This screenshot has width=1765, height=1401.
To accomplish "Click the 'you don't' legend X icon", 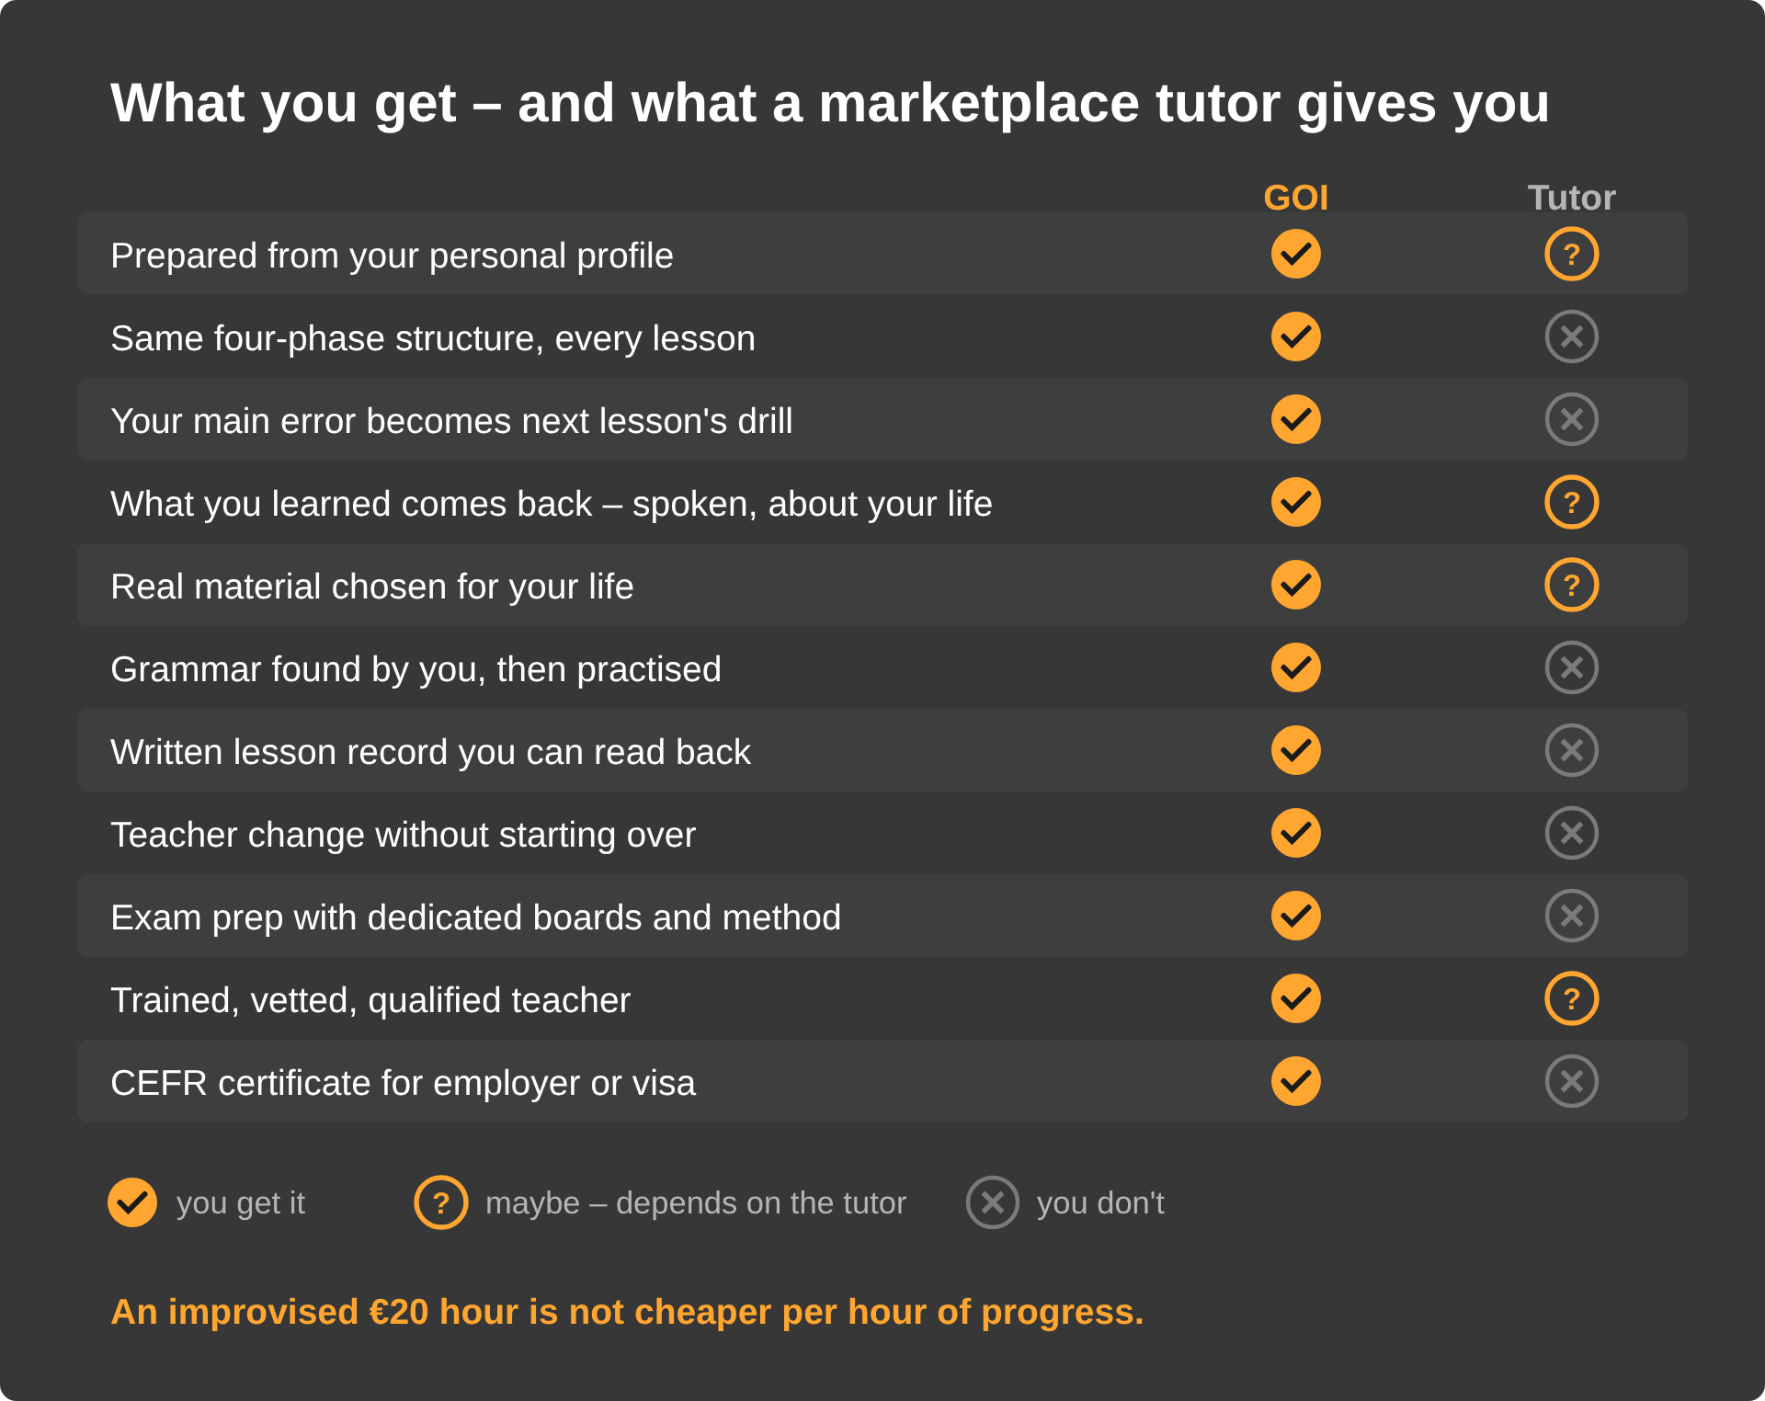I will (x=993, y=1202).
